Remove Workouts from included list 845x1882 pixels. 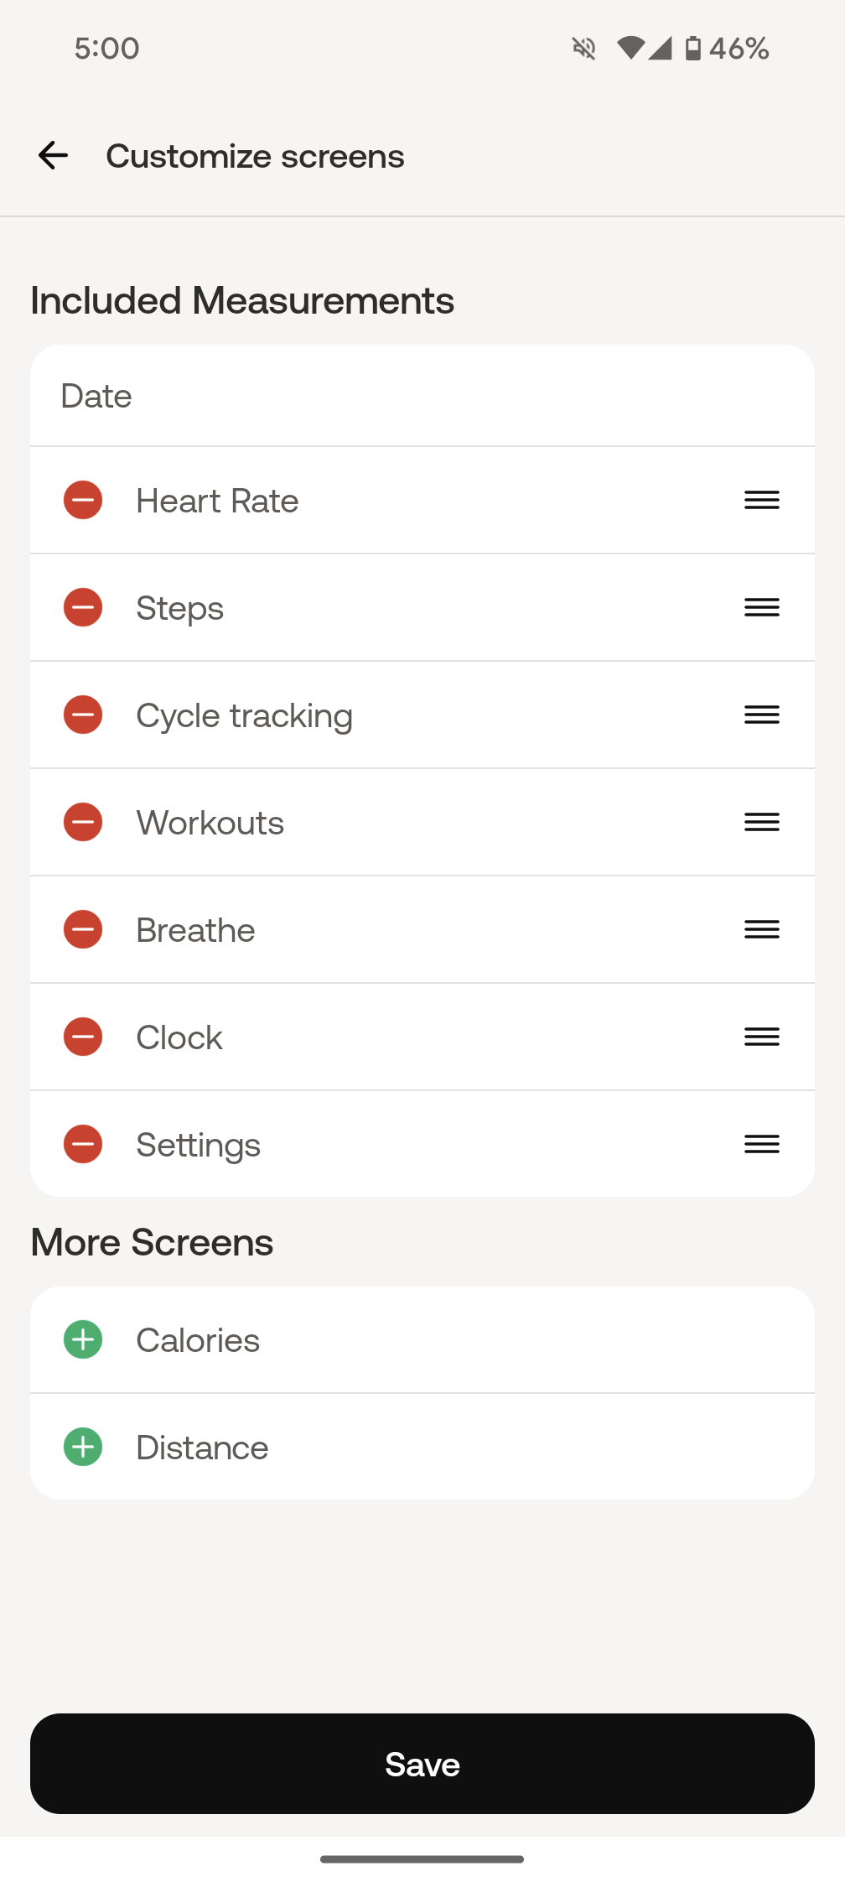click(x=83, y=823)
